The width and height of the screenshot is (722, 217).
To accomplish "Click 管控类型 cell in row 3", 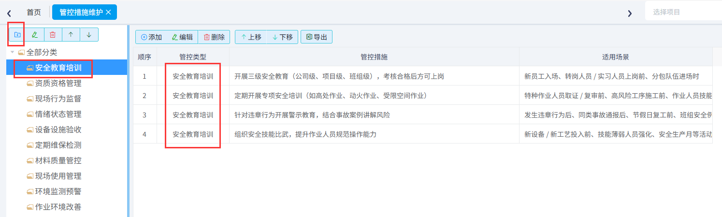I will (193, 115).
